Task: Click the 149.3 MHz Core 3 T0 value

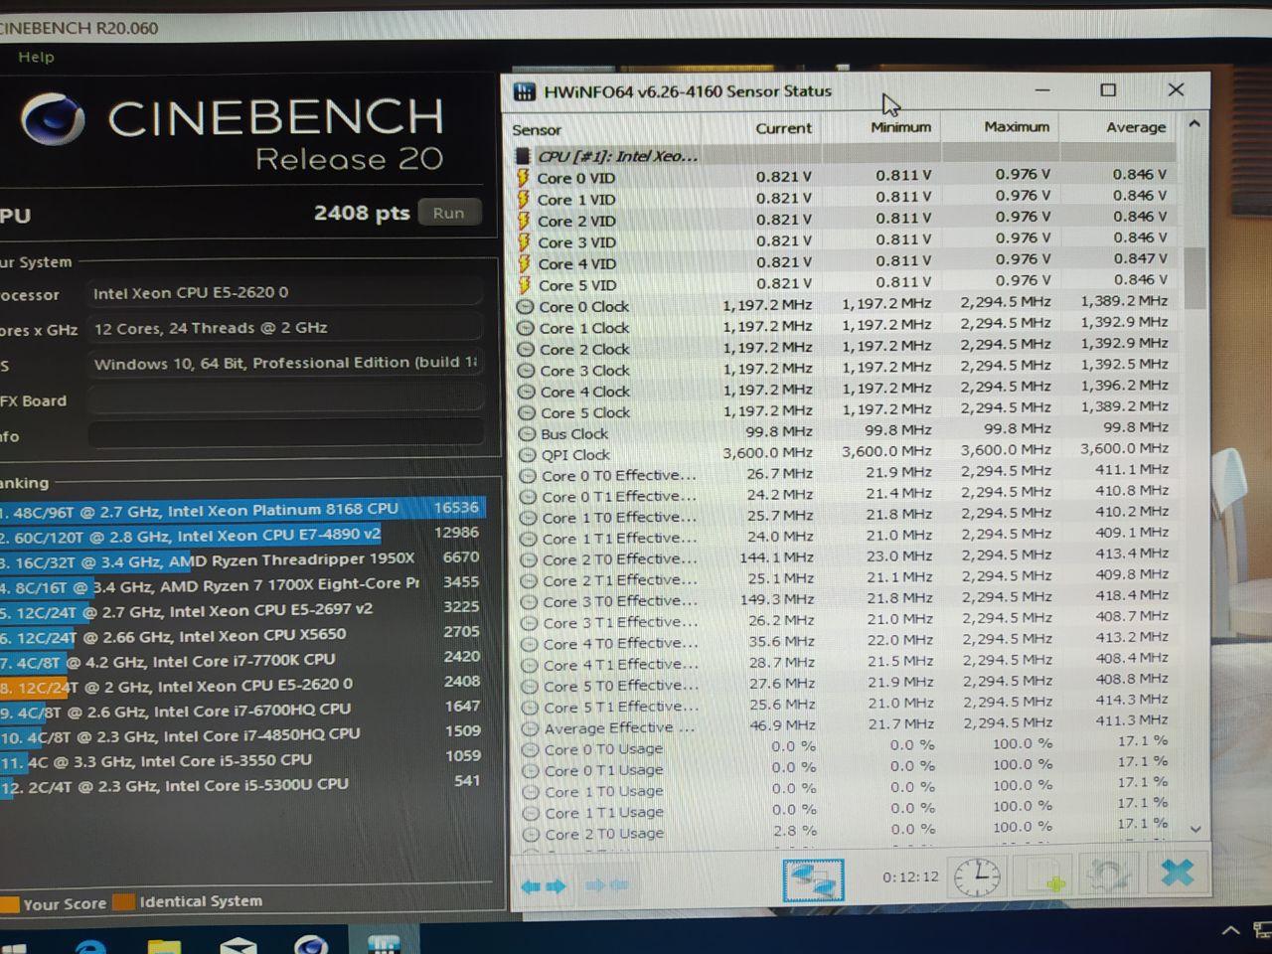Action: click(x=777, y=599)
